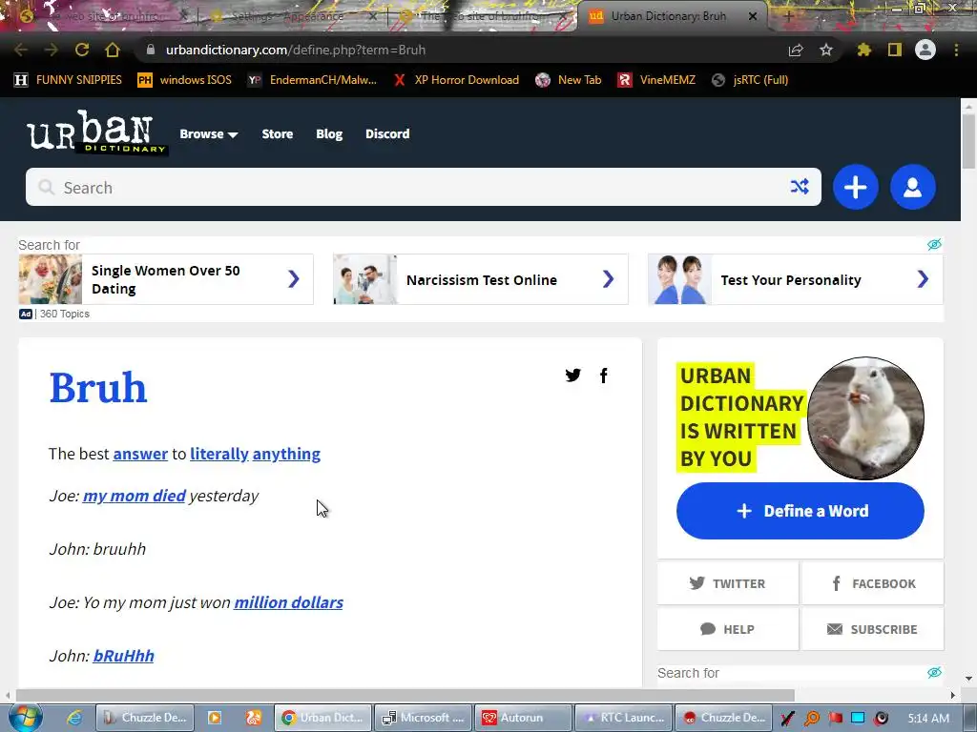Switch to the Urban Dictionary: Bruh tab

668,16
